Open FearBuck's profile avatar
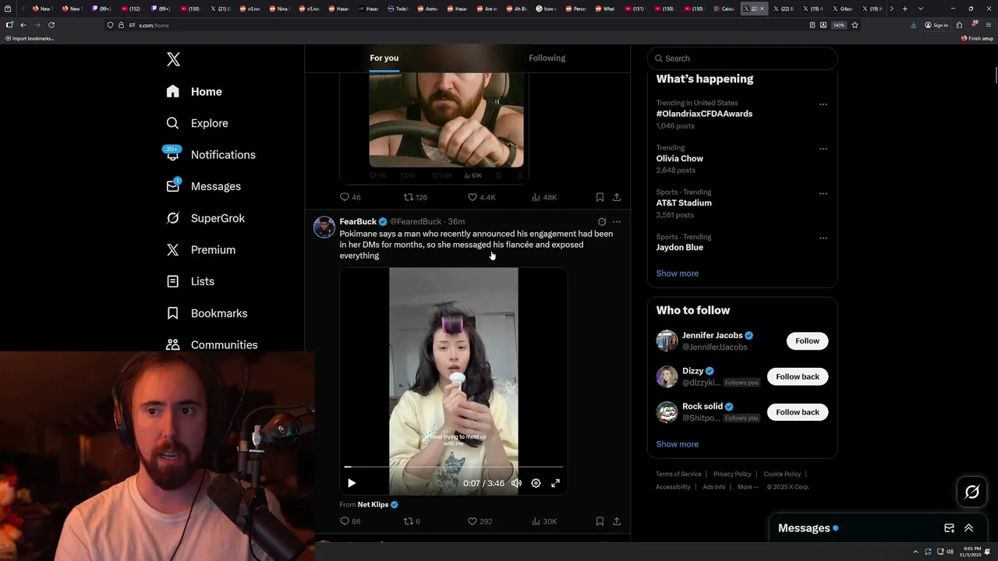 coord(324,228)
